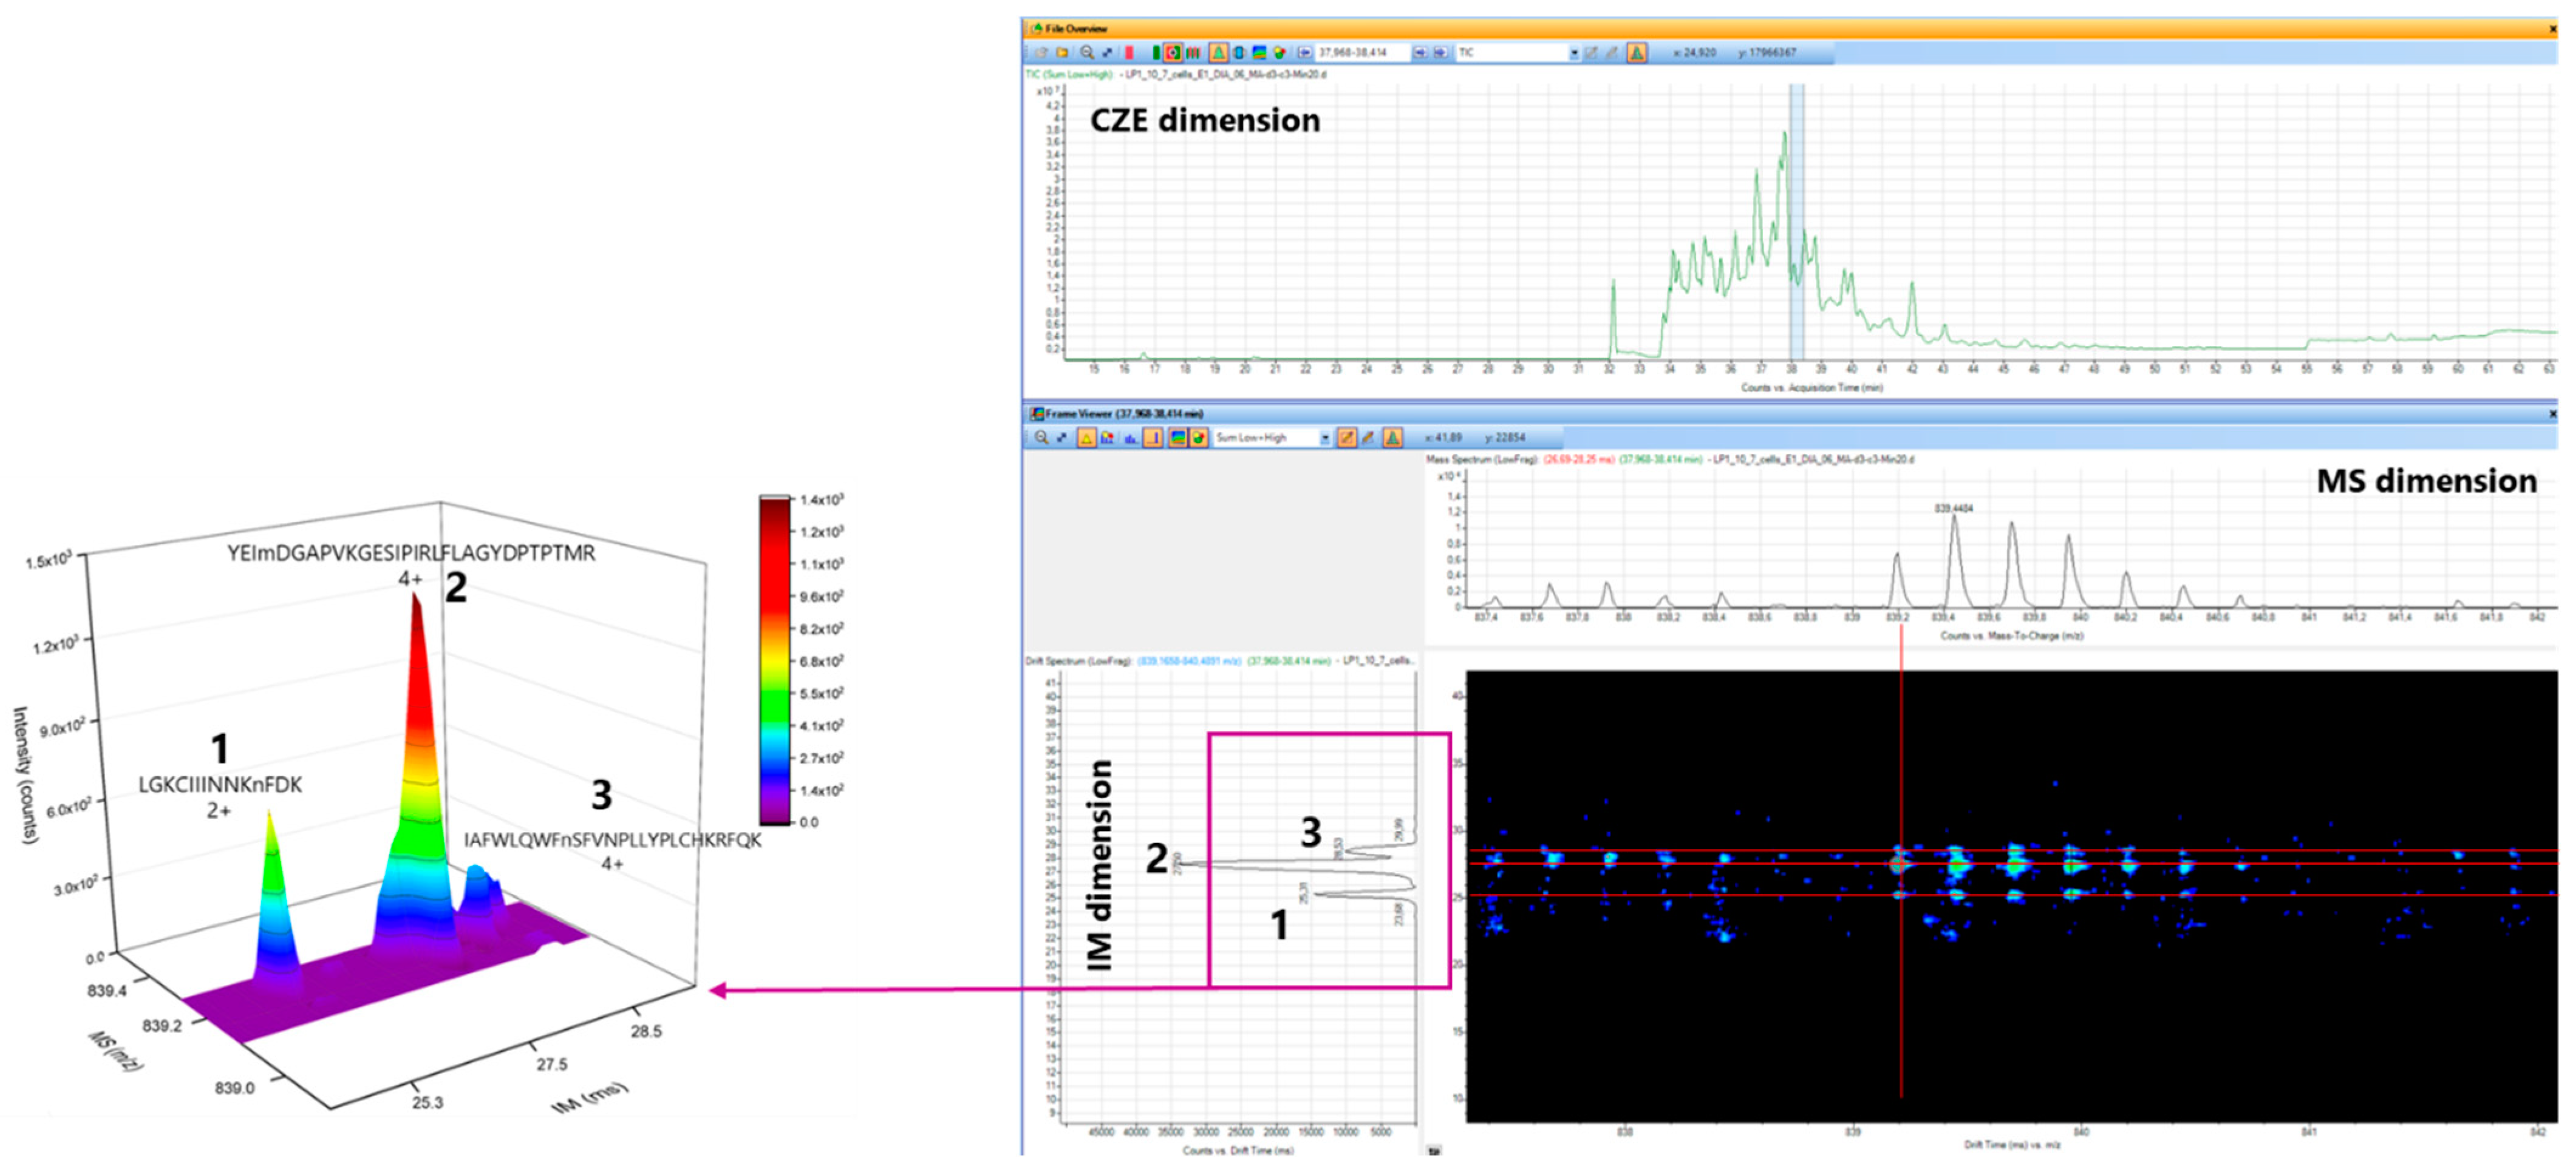The width and height of the screenshot is (2576, 1175).
Task: Click Frame Viewer magnifier zoom icon
Action: coord(1042,438)
